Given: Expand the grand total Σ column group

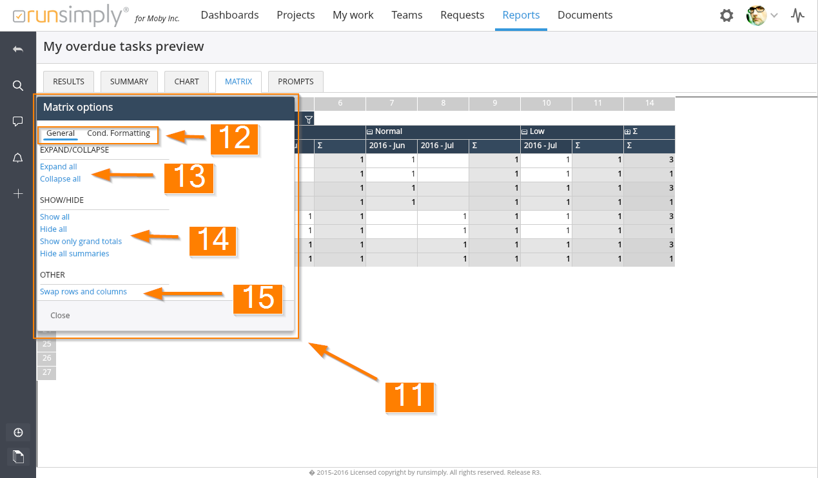Looking at the screenshot, I should click(x=628, y=131).
